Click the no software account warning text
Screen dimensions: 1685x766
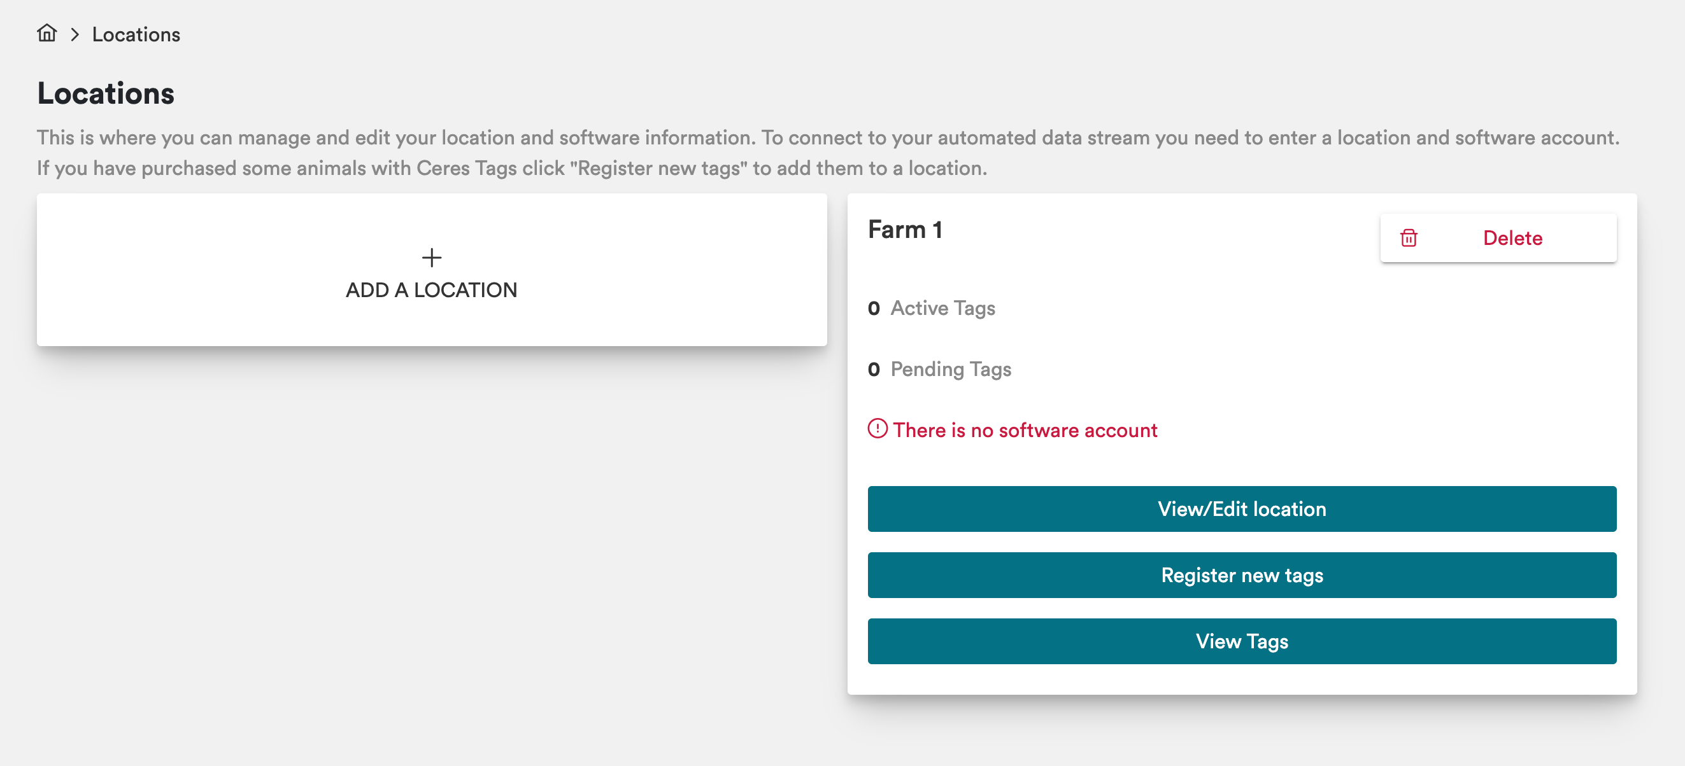[1025, 430]
